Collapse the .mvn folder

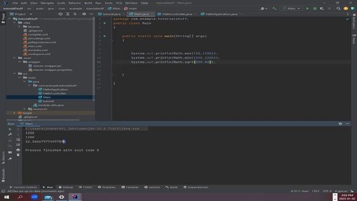click(15, 58)
